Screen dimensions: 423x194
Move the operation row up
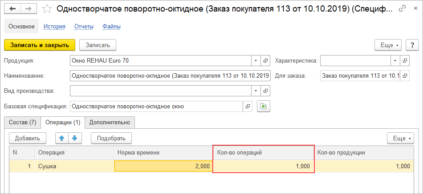62,138
